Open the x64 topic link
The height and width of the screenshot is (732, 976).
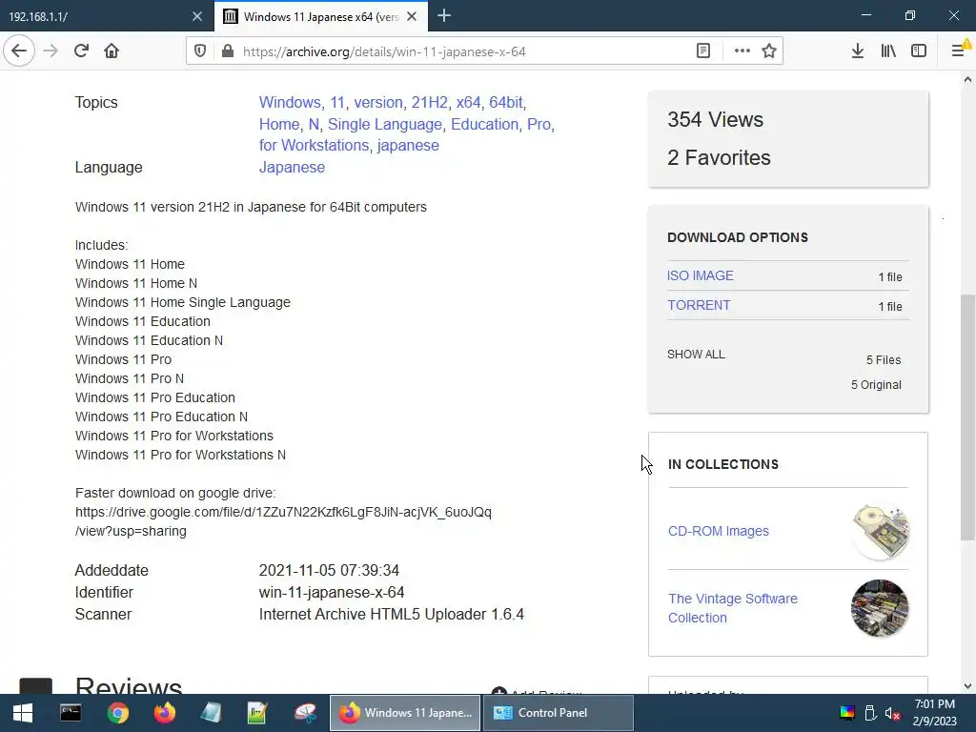tap(468, 102)
